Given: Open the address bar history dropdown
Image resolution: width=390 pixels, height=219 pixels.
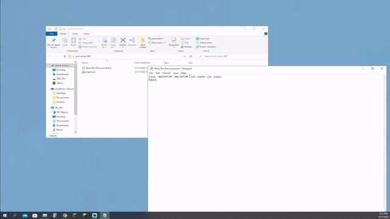Looking at the screenshot, I should [185, 57].
